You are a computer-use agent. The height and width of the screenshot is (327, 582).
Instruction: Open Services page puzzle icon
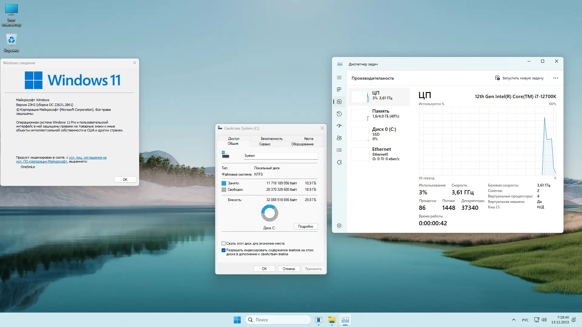click(x=339, y=162)
